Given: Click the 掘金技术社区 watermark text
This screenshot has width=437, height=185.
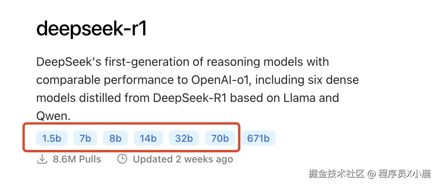Looking at the screenshot, I should point(337,174).
